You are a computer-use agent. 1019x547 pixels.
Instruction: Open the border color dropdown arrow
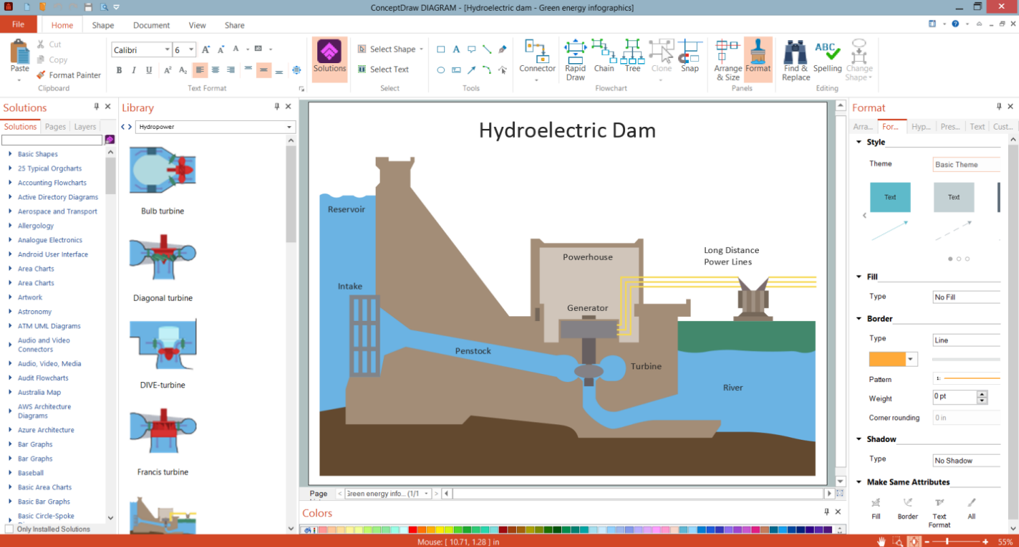912,359
